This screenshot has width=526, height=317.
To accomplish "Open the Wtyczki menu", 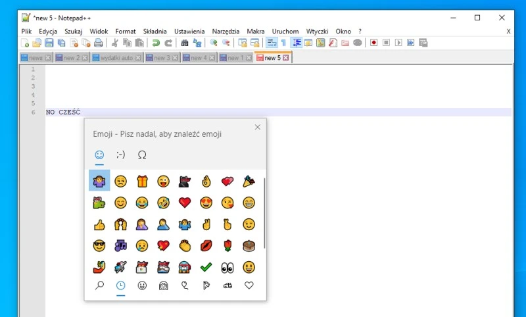I will 317,31.
